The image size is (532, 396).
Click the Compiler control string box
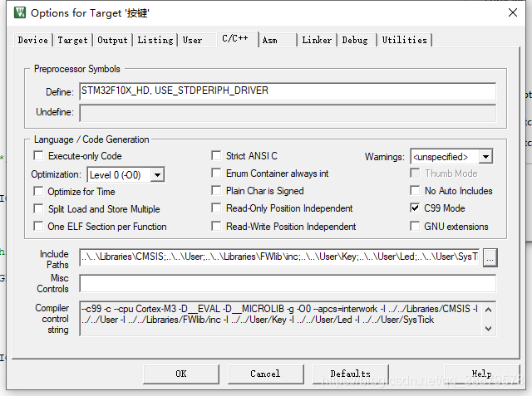click(280, 319)
